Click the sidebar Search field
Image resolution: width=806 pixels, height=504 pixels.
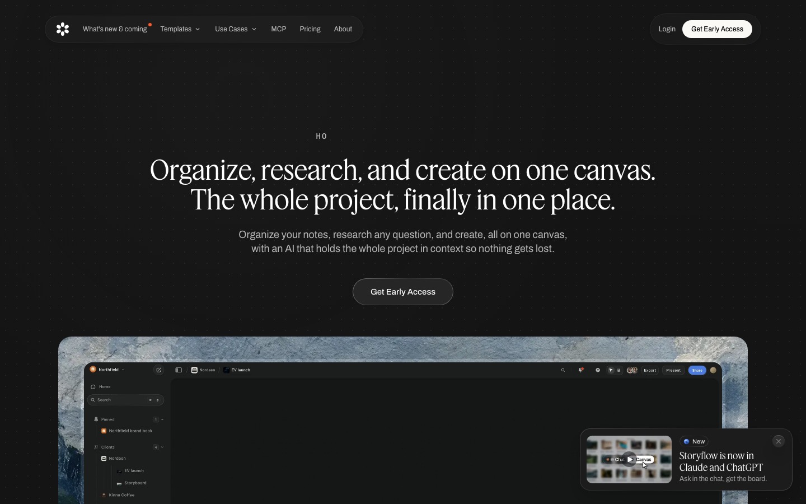pyautogui.click(x=126, y=400)
